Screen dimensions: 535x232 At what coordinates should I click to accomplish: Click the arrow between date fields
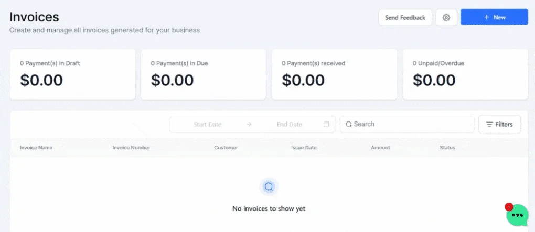249,124
